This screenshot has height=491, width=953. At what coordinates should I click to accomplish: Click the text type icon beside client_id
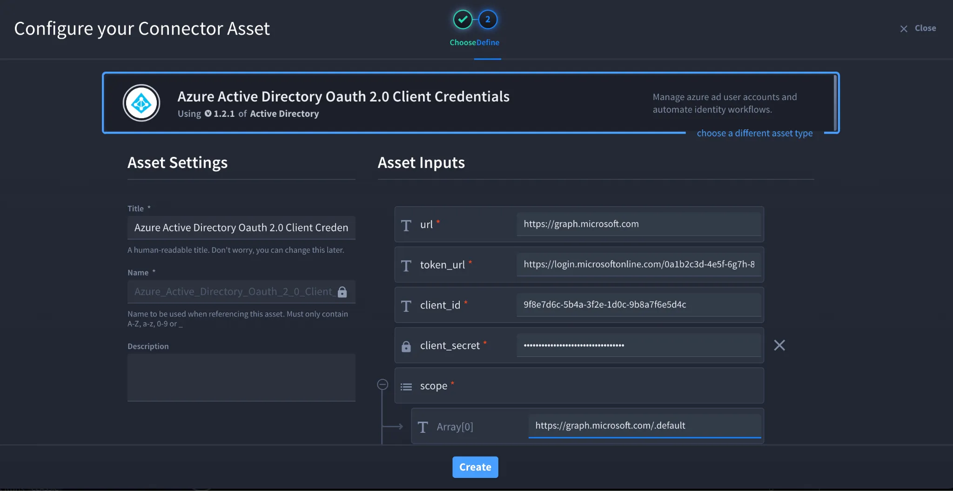click(x=406, y=306)
